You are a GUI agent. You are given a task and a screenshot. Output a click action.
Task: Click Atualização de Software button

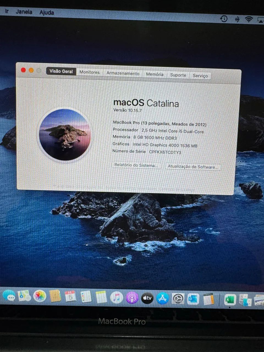(x=193, y=167)
